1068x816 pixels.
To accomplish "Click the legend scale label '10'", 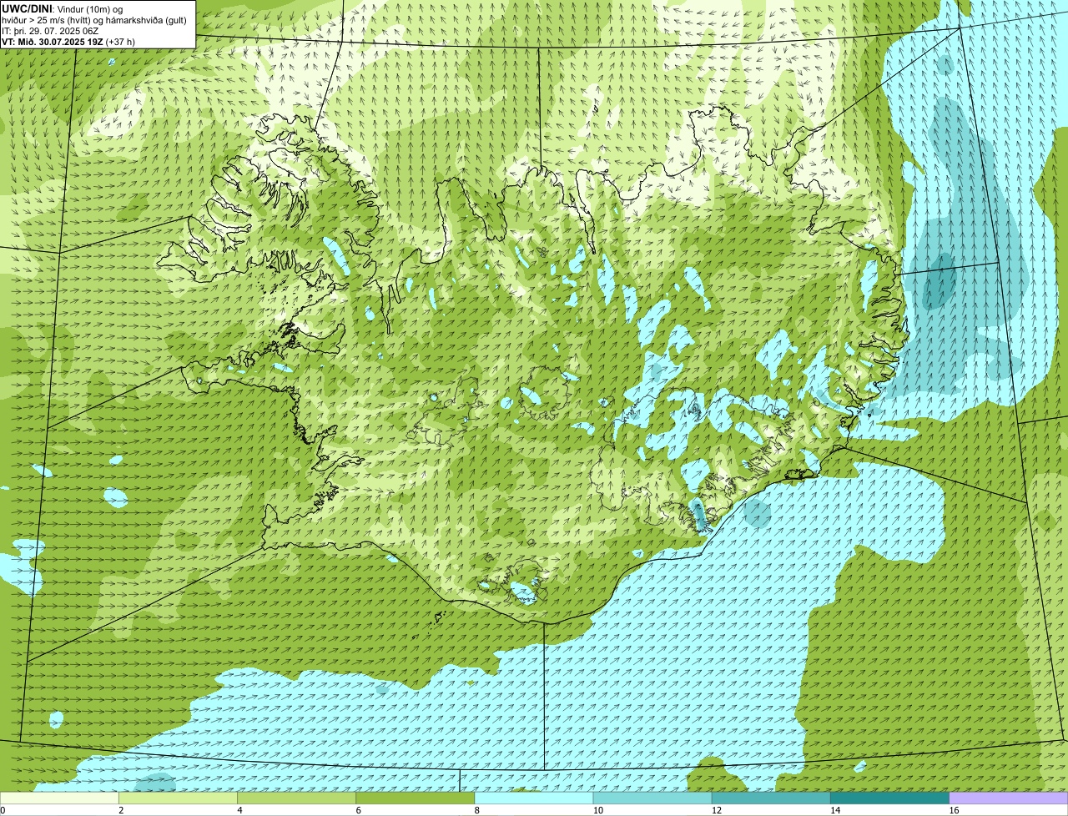I will pos(597,810).
